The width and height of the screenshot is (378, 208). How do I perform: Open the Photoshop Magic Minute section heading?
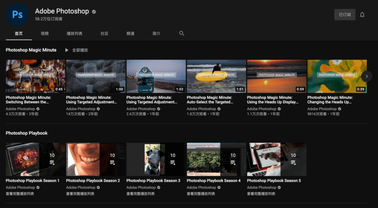click(31, 50)
